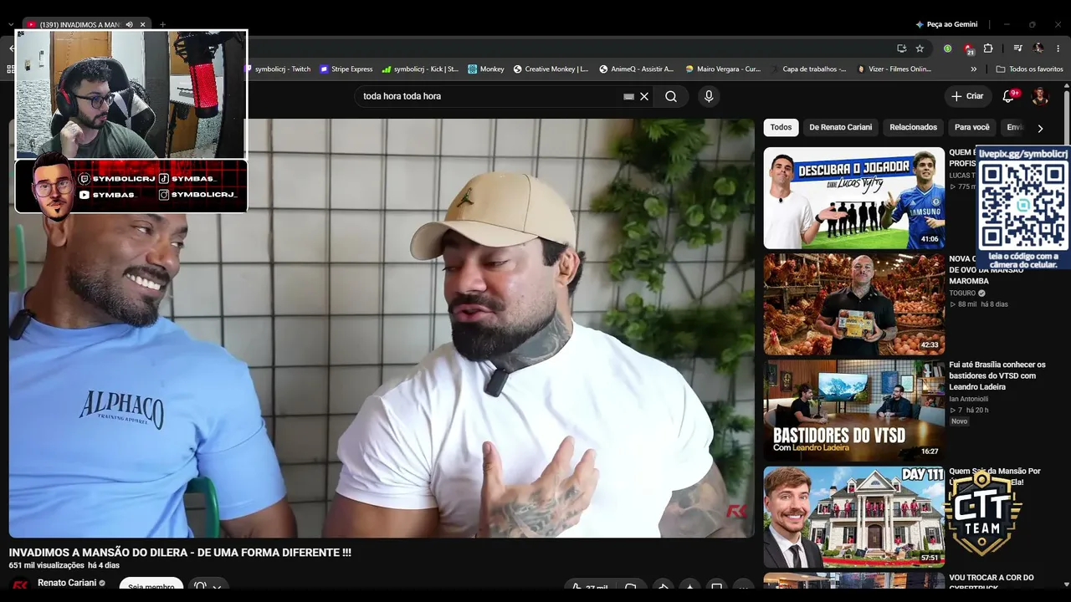Click the YouTube search magnifier button
The height and width of the screenshot is (602, 1071).
point(671,96)
